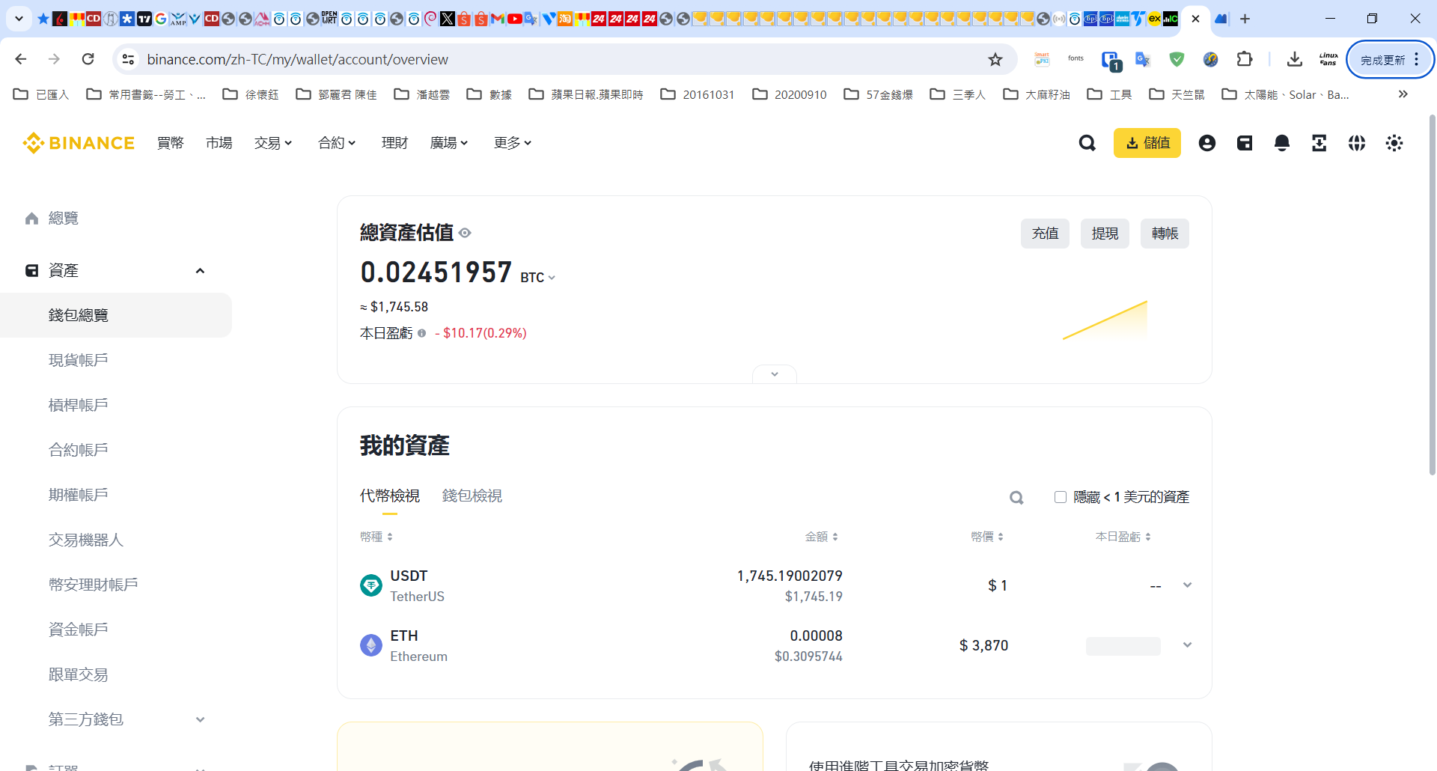Screen dimensions: 1437x771
Task: Open the 理財 menu
Action: (394, 143)
